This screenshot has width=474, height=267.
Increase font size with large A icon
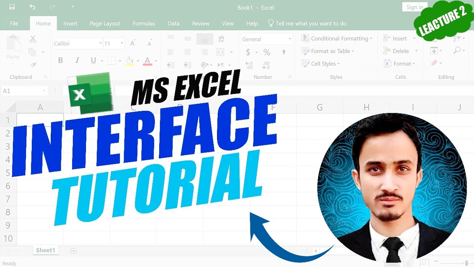pos(132,43)
